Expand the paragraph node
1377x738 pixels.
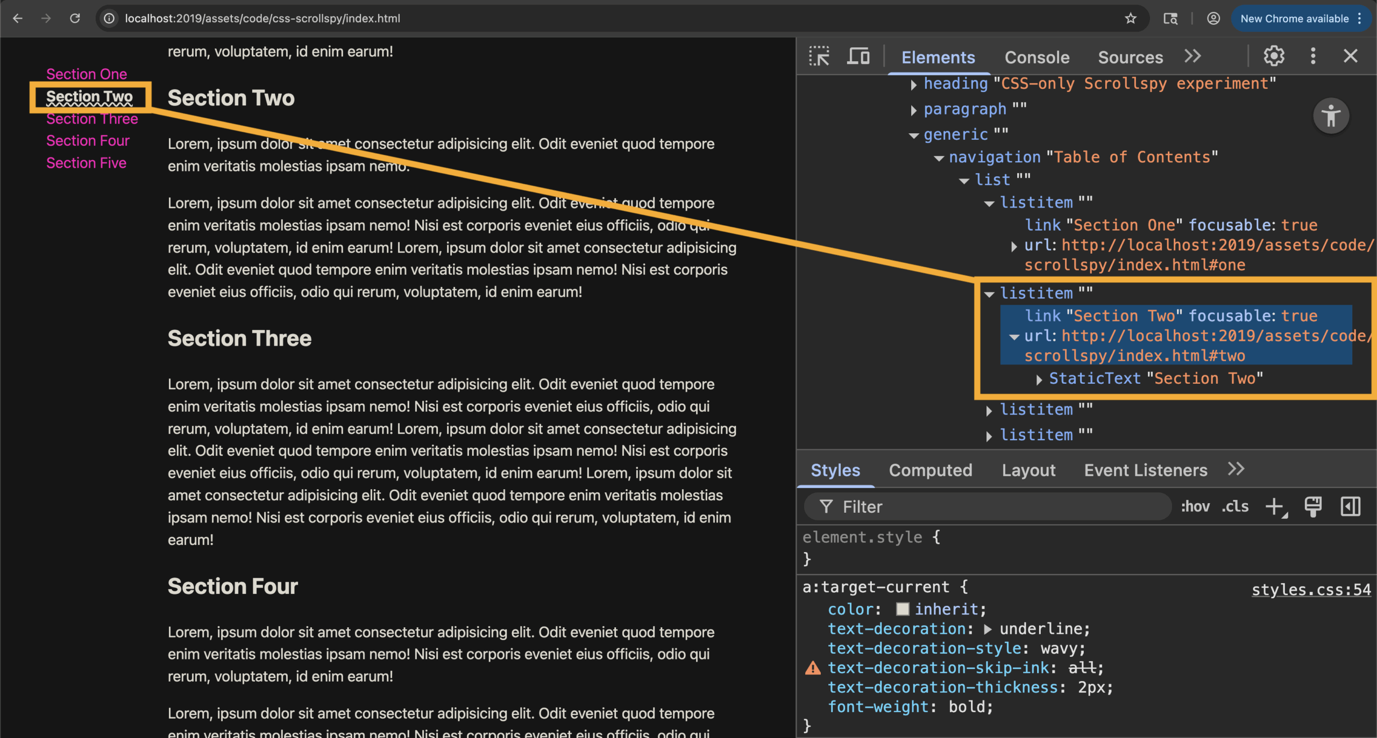[x=913, y=110]
